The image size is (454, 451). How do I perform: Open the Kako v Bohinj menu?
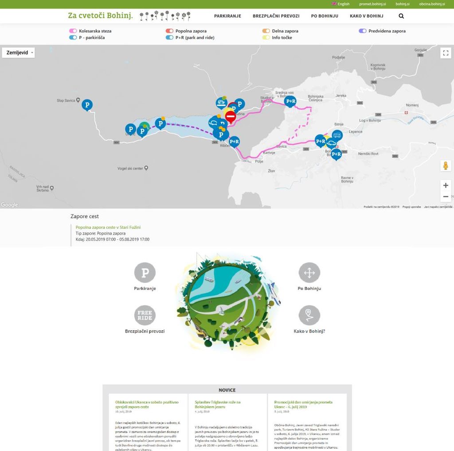click(x=366, y=16)
